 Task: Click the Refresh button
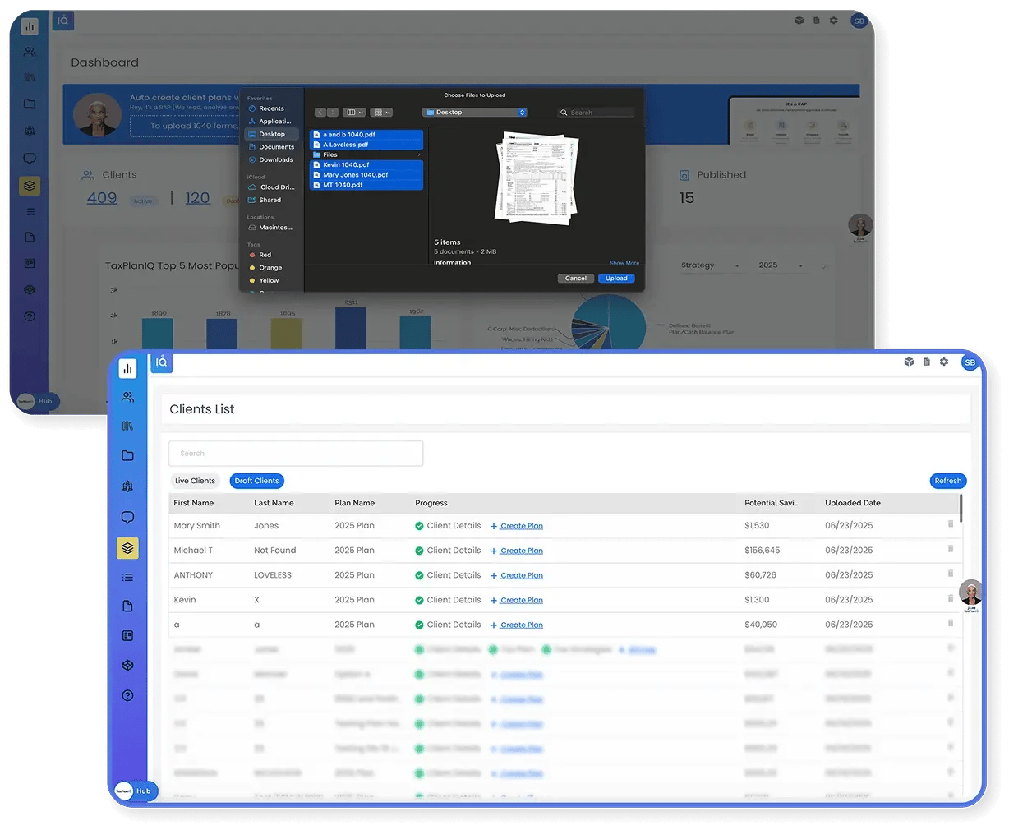tap(947, 481)
